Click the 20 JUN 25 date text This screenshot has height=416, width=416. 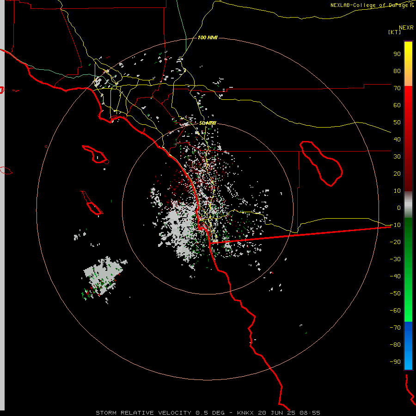(277, 413)
